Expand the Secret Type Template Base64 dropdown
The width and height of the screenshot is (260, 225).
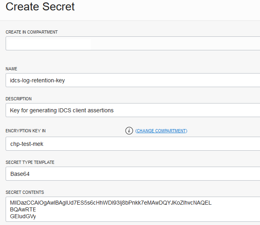pos(133,173)
